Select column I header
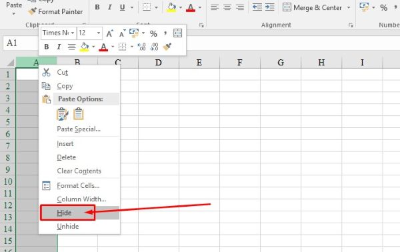The height and width of the screenshot is (252, 400). pos(362,63)
